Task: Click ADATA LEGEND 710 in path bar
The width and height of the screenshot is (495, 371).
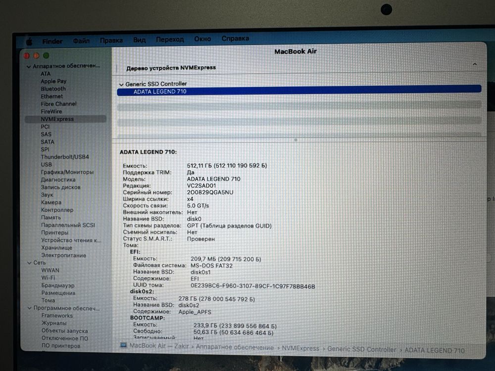Action: (x=435, y=351)
